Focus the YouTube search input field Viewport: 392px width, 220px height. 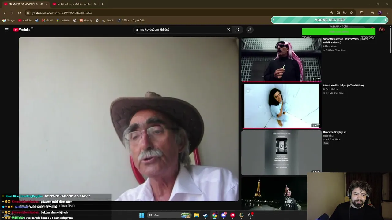180,30
